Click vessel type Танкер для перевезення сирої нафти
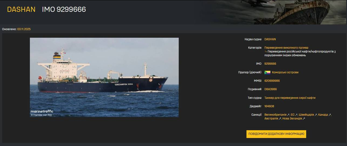The height and width of the screenshot is (146, 347). pos(290,98)
